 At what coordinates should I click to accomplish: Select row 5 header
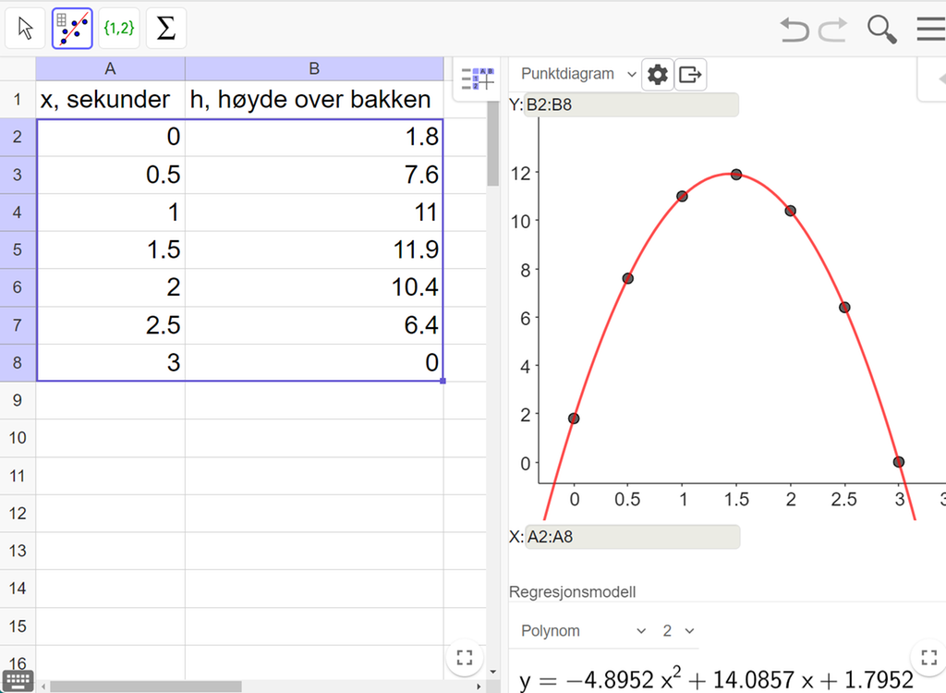click(18, 249)
